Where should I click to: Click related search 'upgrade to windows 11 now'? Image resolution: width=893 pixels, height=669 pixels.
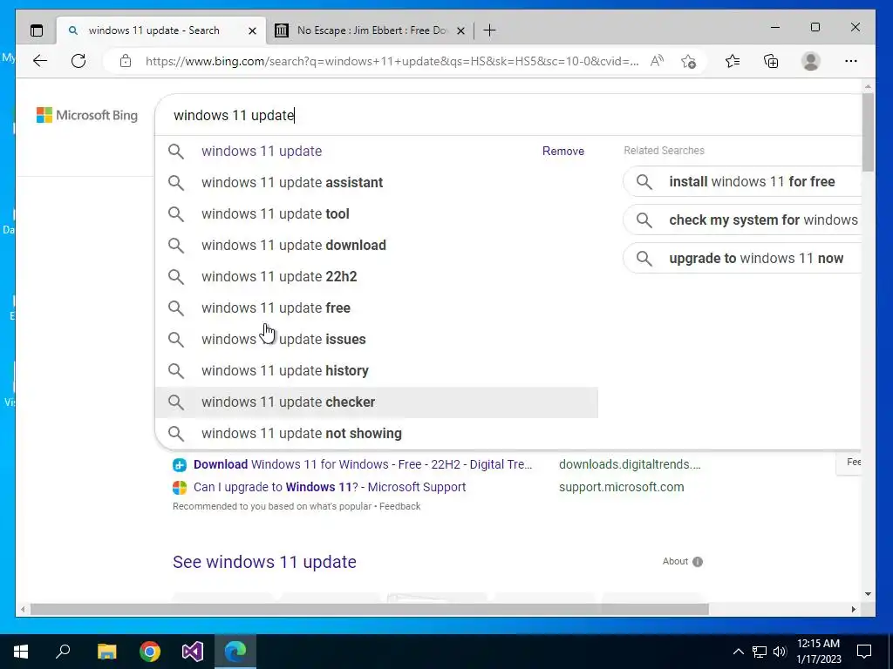coord(742,258)
